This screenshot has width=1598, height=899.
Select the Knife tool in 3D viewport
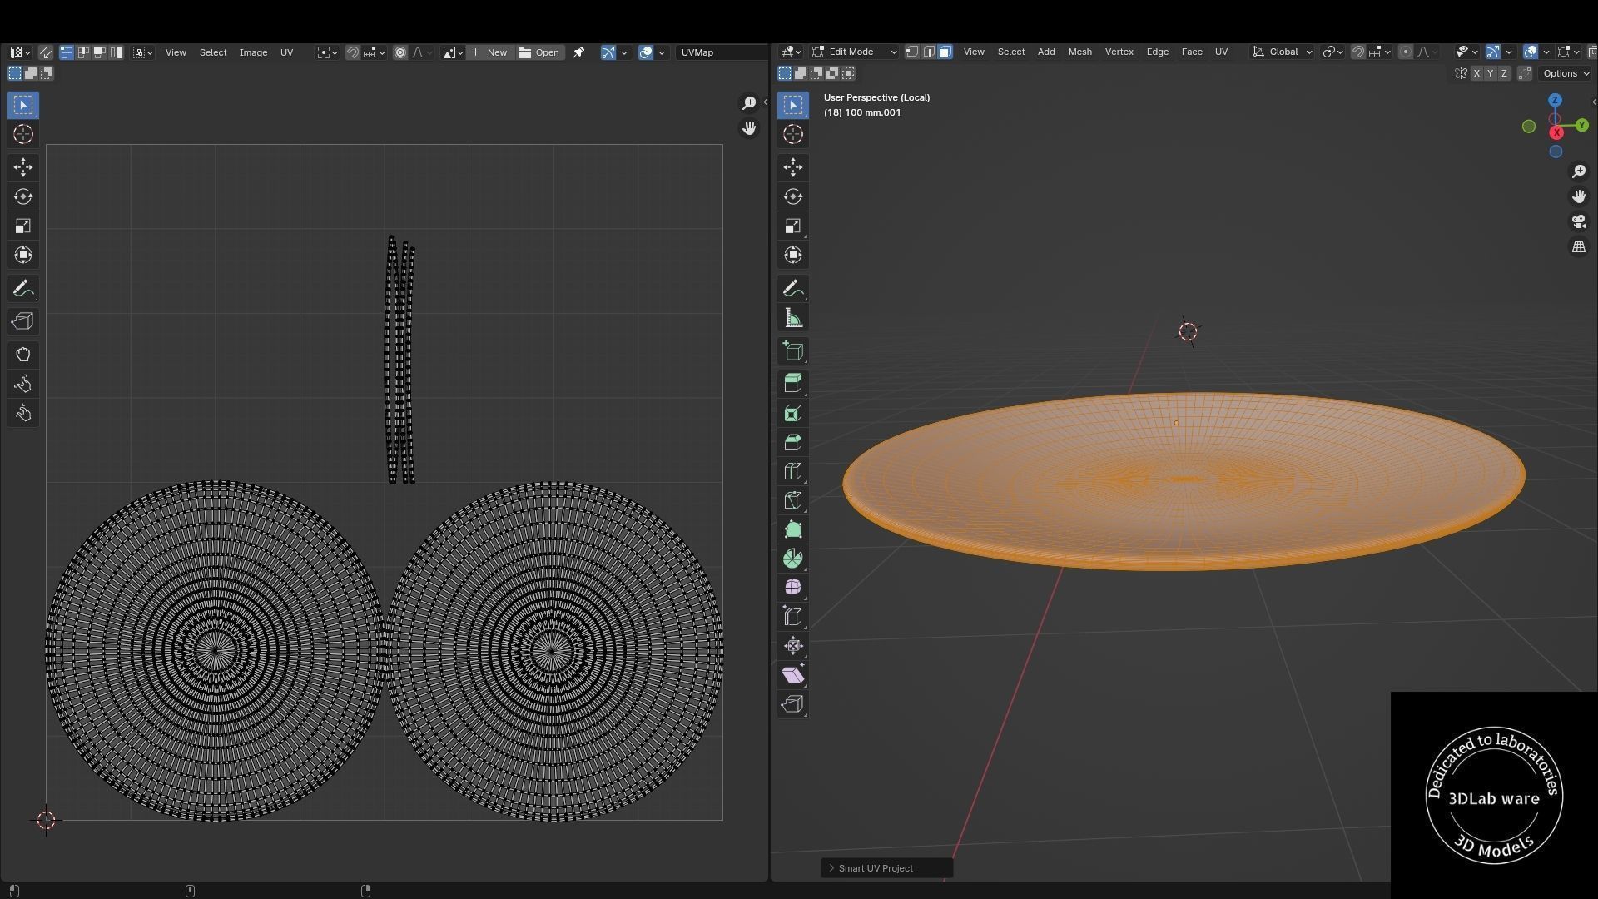[792, 500]
